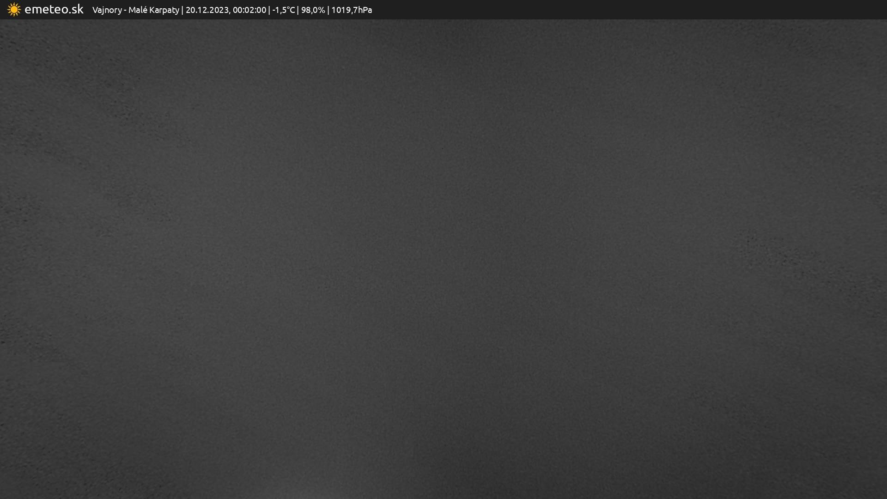This screenshot has height=499, width=887.
Task: Click the separator before the pressure value
Action: [x=328, y=10]
